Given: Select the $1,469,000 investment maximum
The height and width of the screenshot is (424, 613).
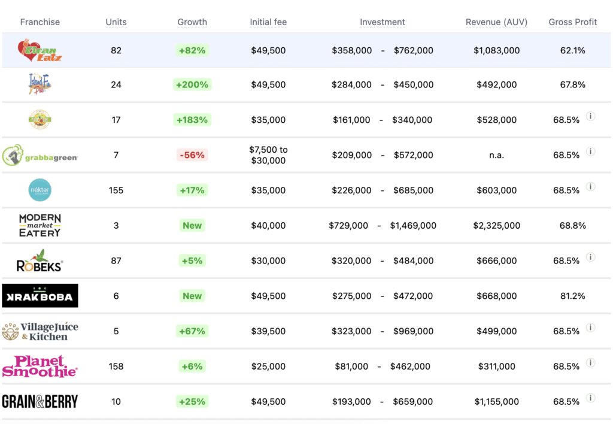Looking at the screenshot, I should (x=413, y=225).
